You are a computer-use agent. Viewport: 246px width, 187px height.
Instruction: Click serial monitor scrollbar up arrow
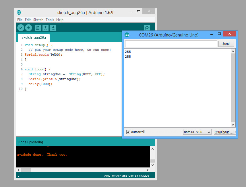coord(233,51)
